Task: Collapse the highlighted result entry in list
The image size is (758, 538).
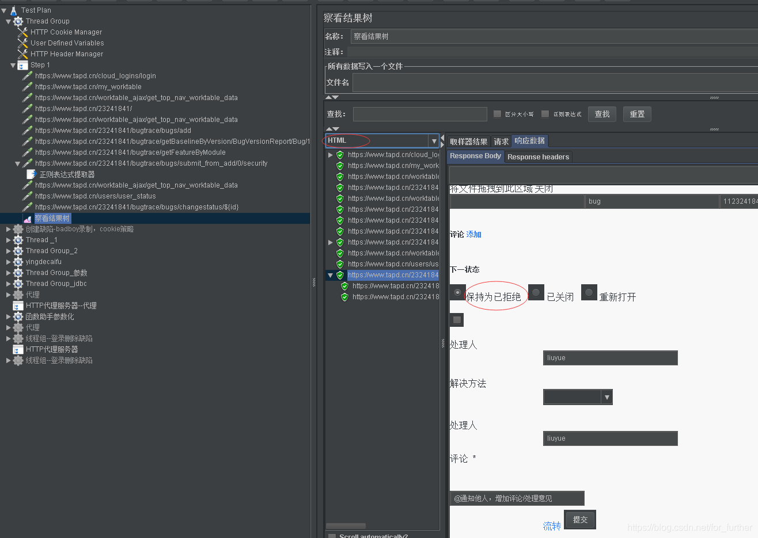Action: (330, 275)
